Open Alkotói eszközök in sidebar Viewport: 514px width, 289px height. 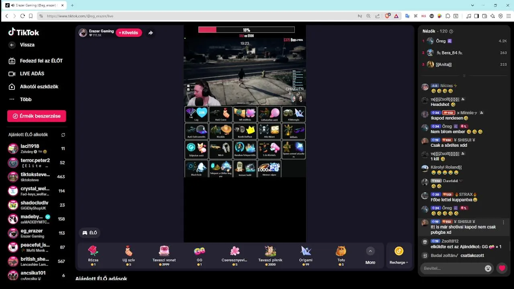click(x=34, y=86)
